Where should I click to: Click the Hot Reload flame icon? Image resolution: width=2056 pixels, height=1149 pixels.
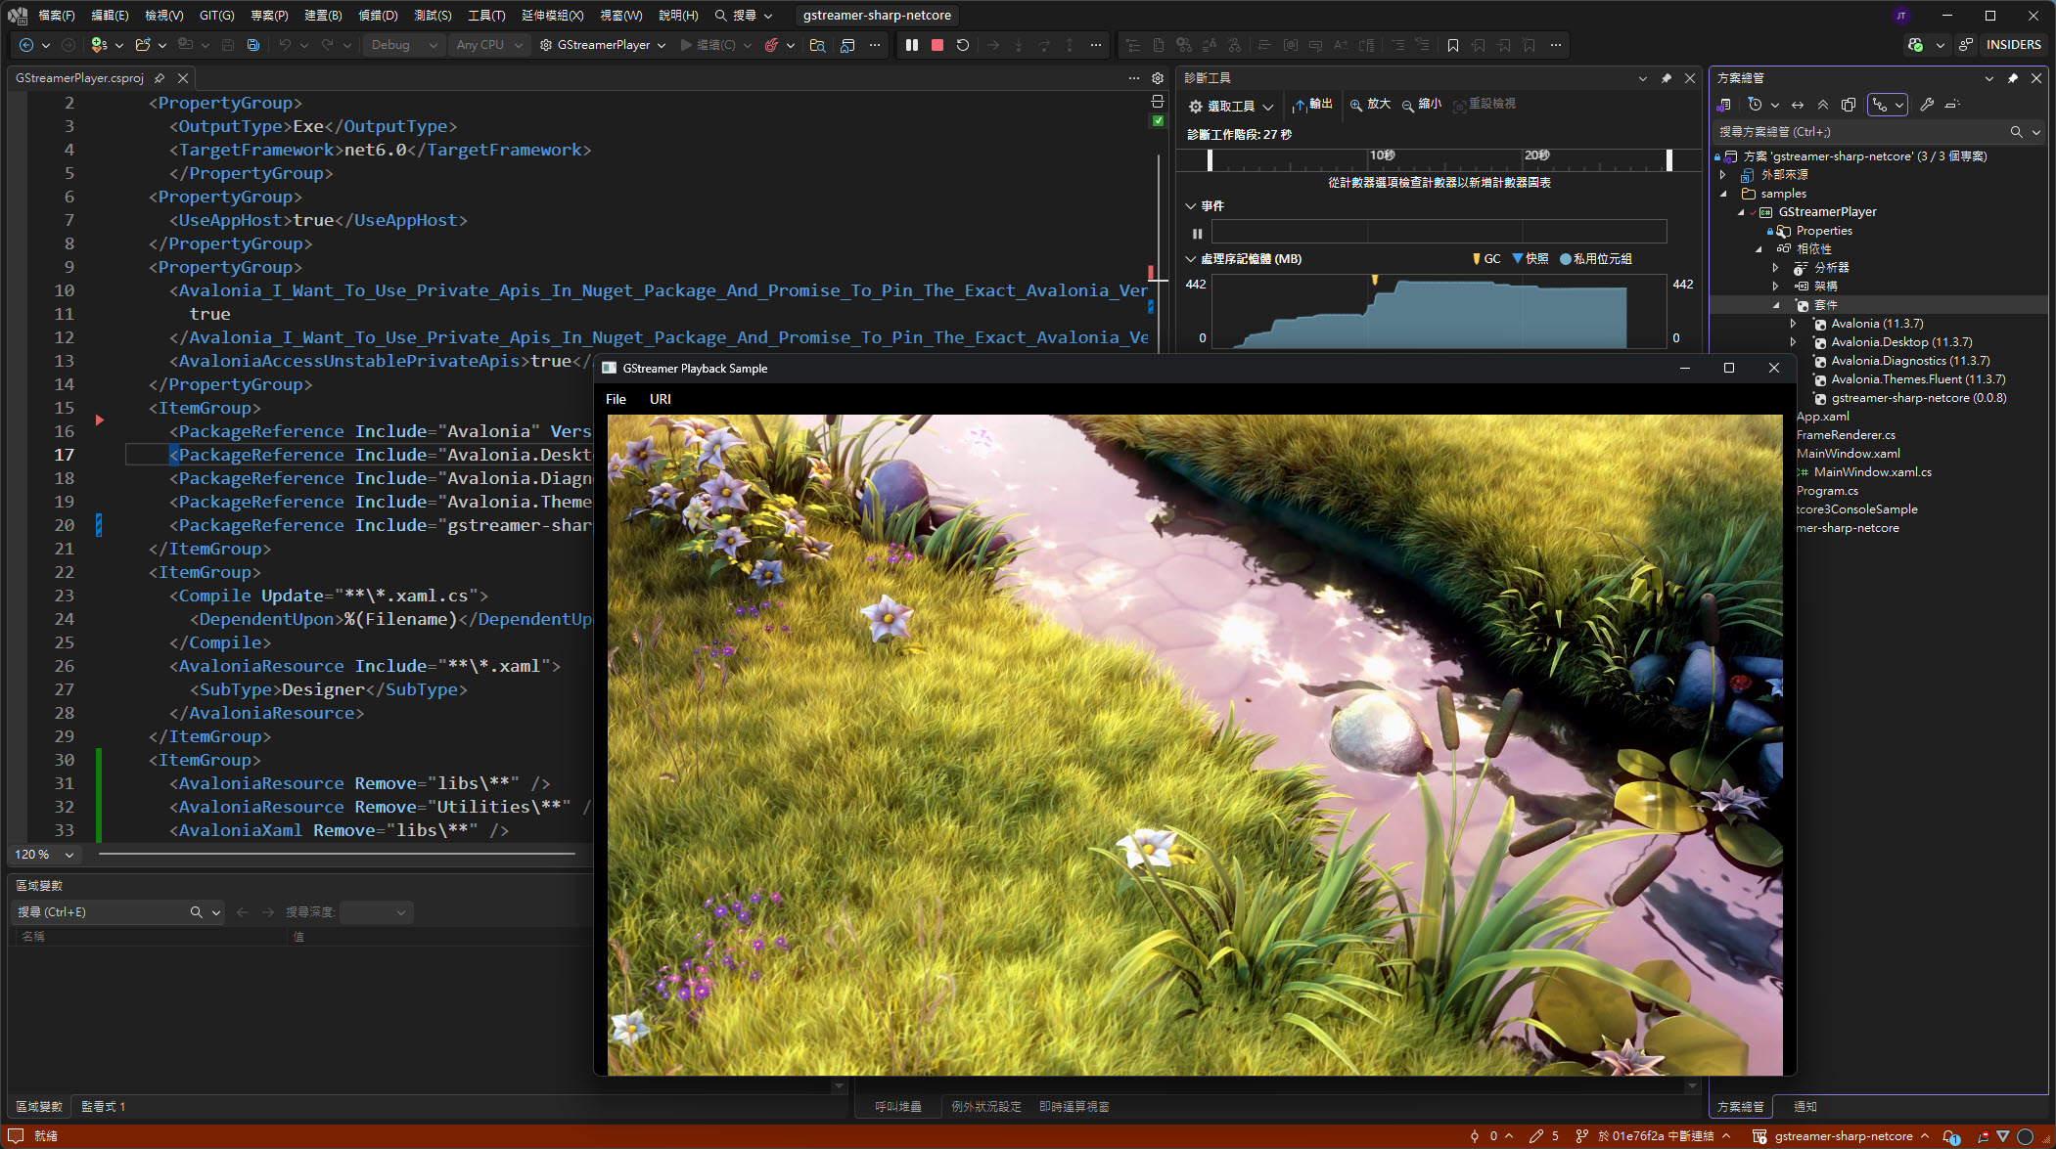click(x=772, y=45)
